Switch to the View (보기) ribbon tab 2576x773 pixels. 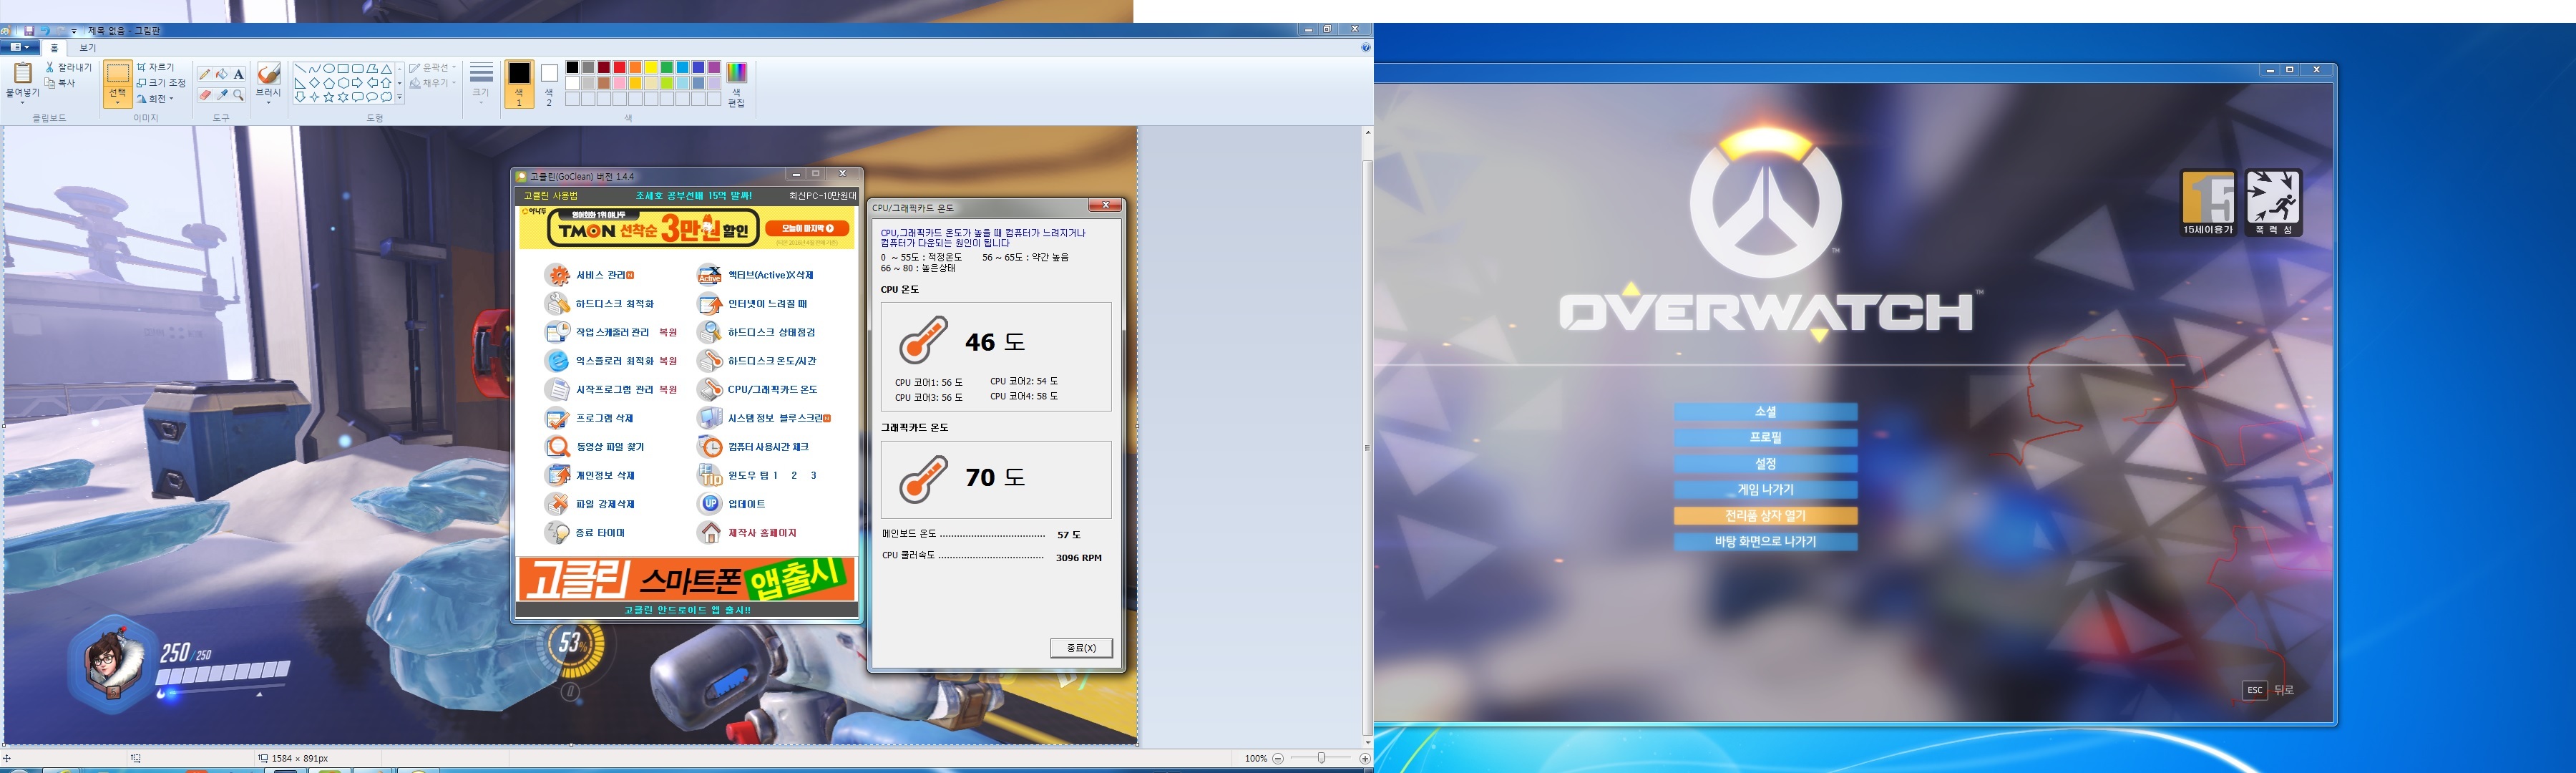[x=88, y=47]
